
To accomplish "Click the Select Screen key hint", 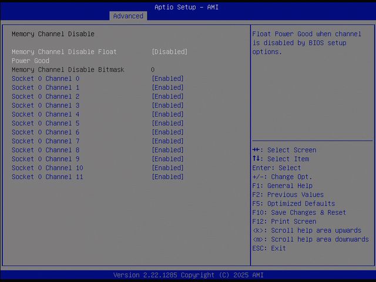I will (x=284, y=150).
